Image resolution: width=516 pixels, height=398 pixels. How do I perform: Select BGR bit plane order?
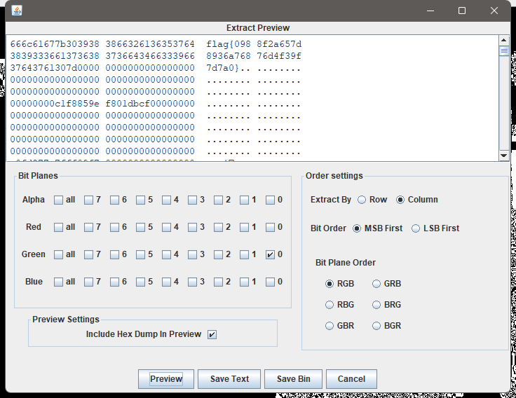click(x=377, y=326)
